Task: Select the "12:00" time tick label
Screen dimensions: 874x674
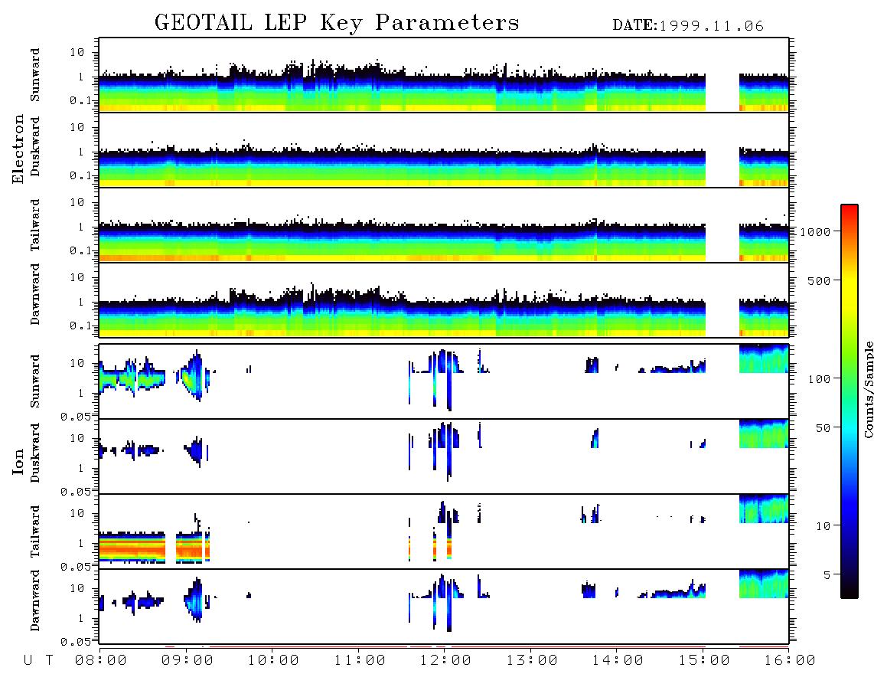Action: point(445,660)
